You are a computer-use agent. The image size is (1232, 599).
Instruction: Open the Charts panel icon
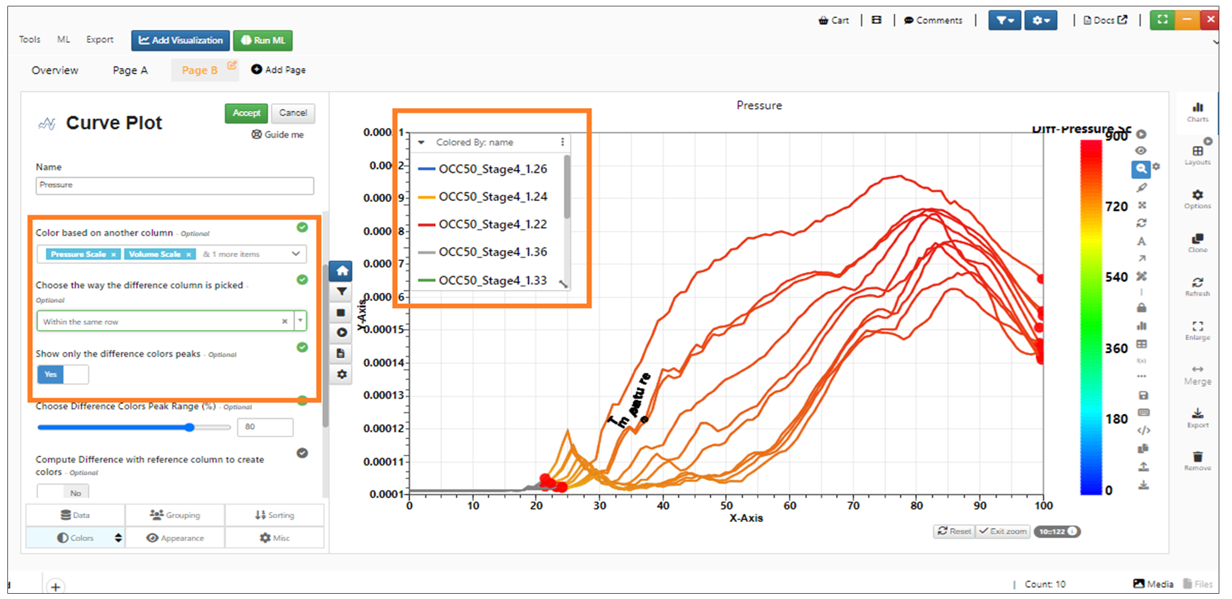1197,112
